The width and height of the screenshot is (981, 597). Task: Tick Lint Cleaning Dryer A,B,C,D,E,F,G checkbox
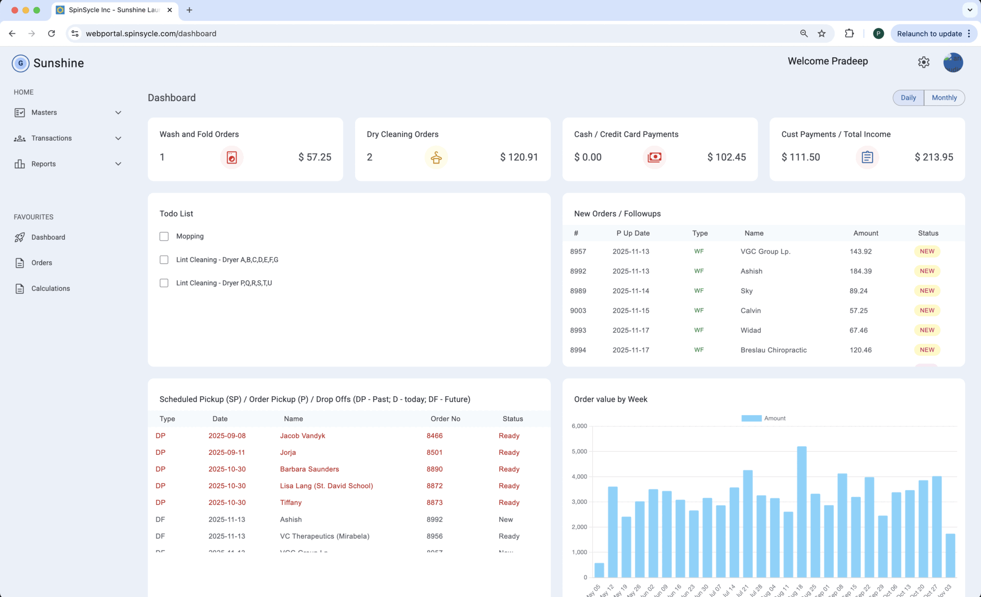pyautogui.click(x=164, y=260)
